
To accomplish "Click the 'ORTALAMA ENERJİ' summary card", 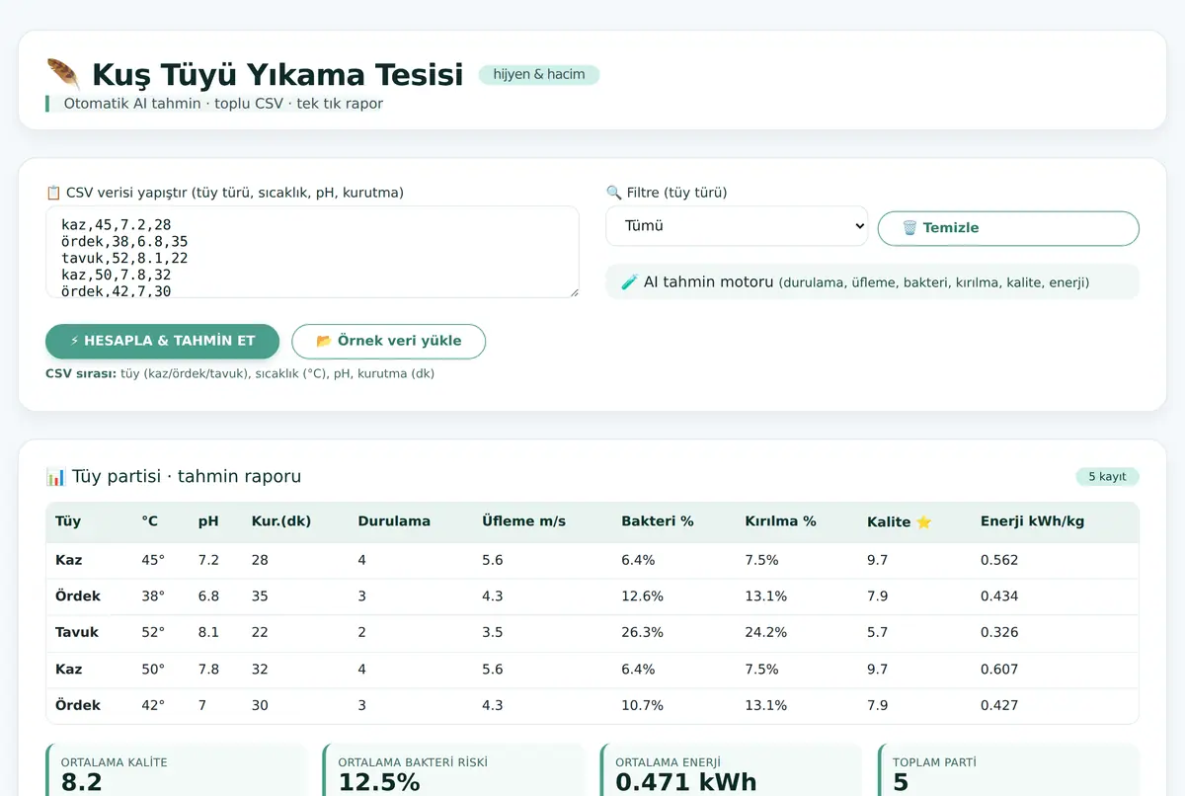I will click(x=732, y=770).
